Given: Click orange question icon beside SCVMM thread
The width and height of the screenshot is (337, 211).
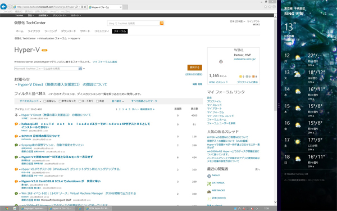Looking at the screenshot, I should (16, 136).
